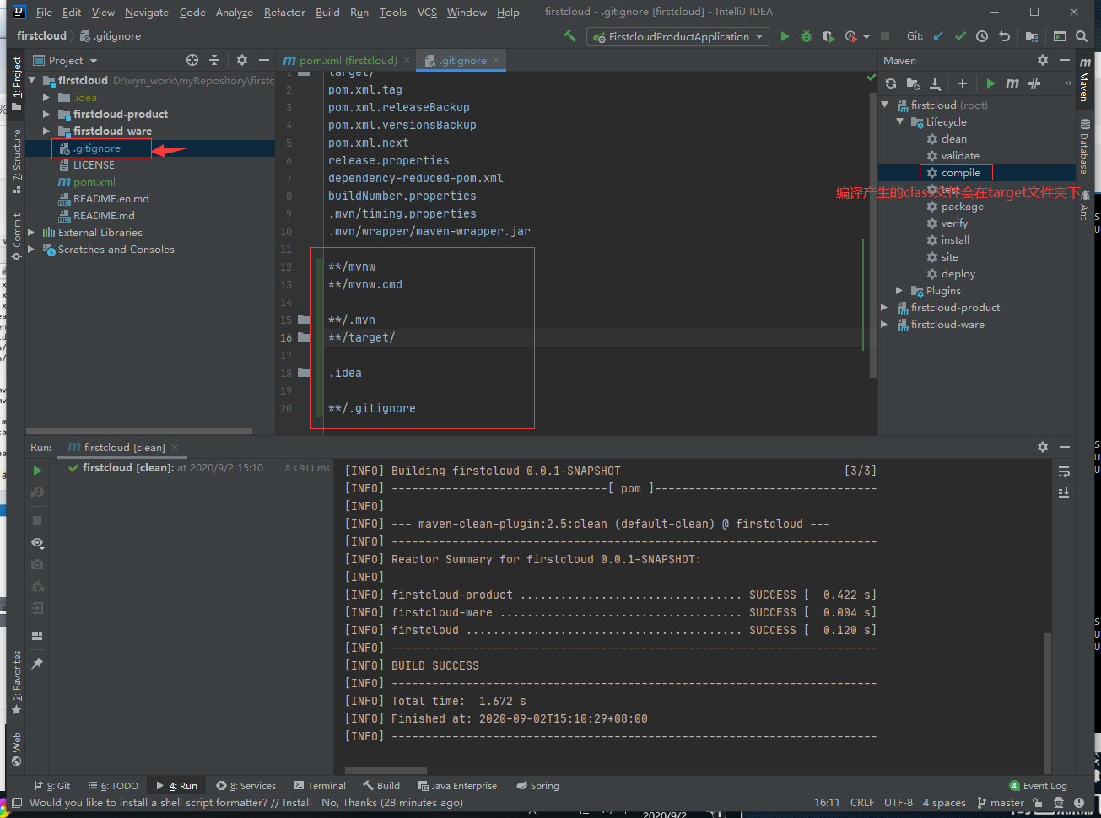Click Generate Sources and Update Folders icon
Viewport: 1101px width, 818px height.
(x=913, y=83)
